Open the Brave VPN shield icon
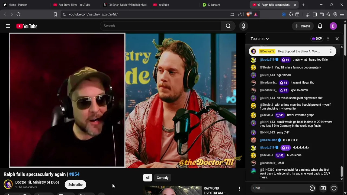 [x=335, y=14]
